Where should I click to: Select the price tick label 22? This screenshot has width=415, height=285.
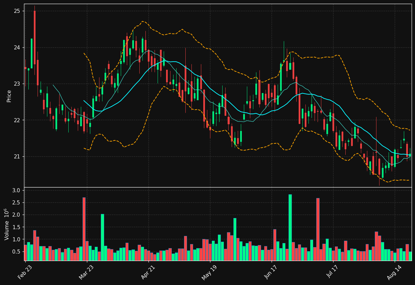point(17,120)
